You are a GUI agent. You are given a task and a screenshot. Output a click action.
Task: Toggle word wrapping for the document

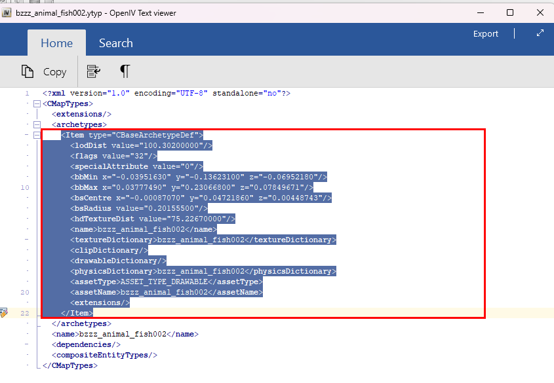[x=93, y=72]
